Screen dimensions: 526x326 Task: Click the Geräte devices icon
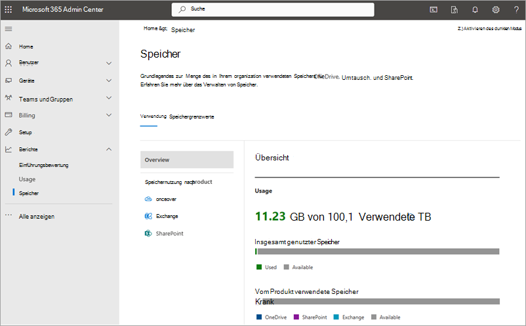coord(9,81)
